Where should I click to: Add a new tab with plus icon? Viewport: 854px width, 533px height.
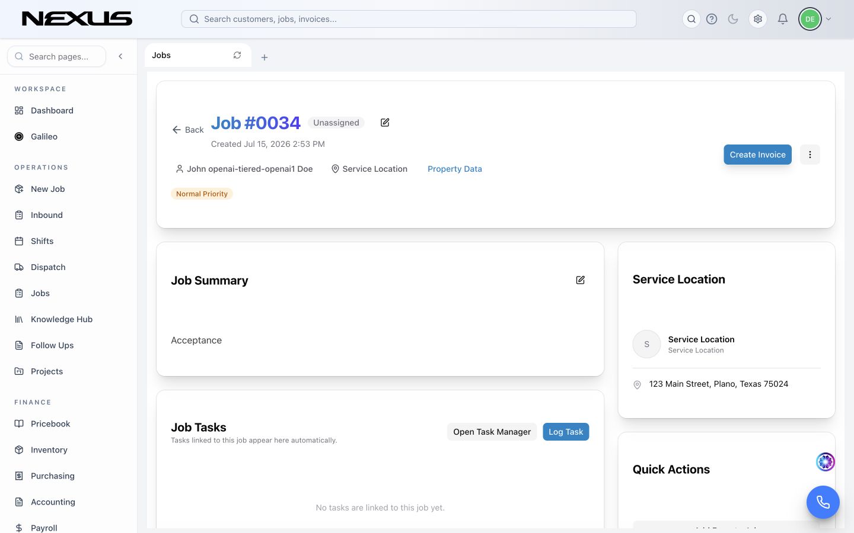[265, 57]
